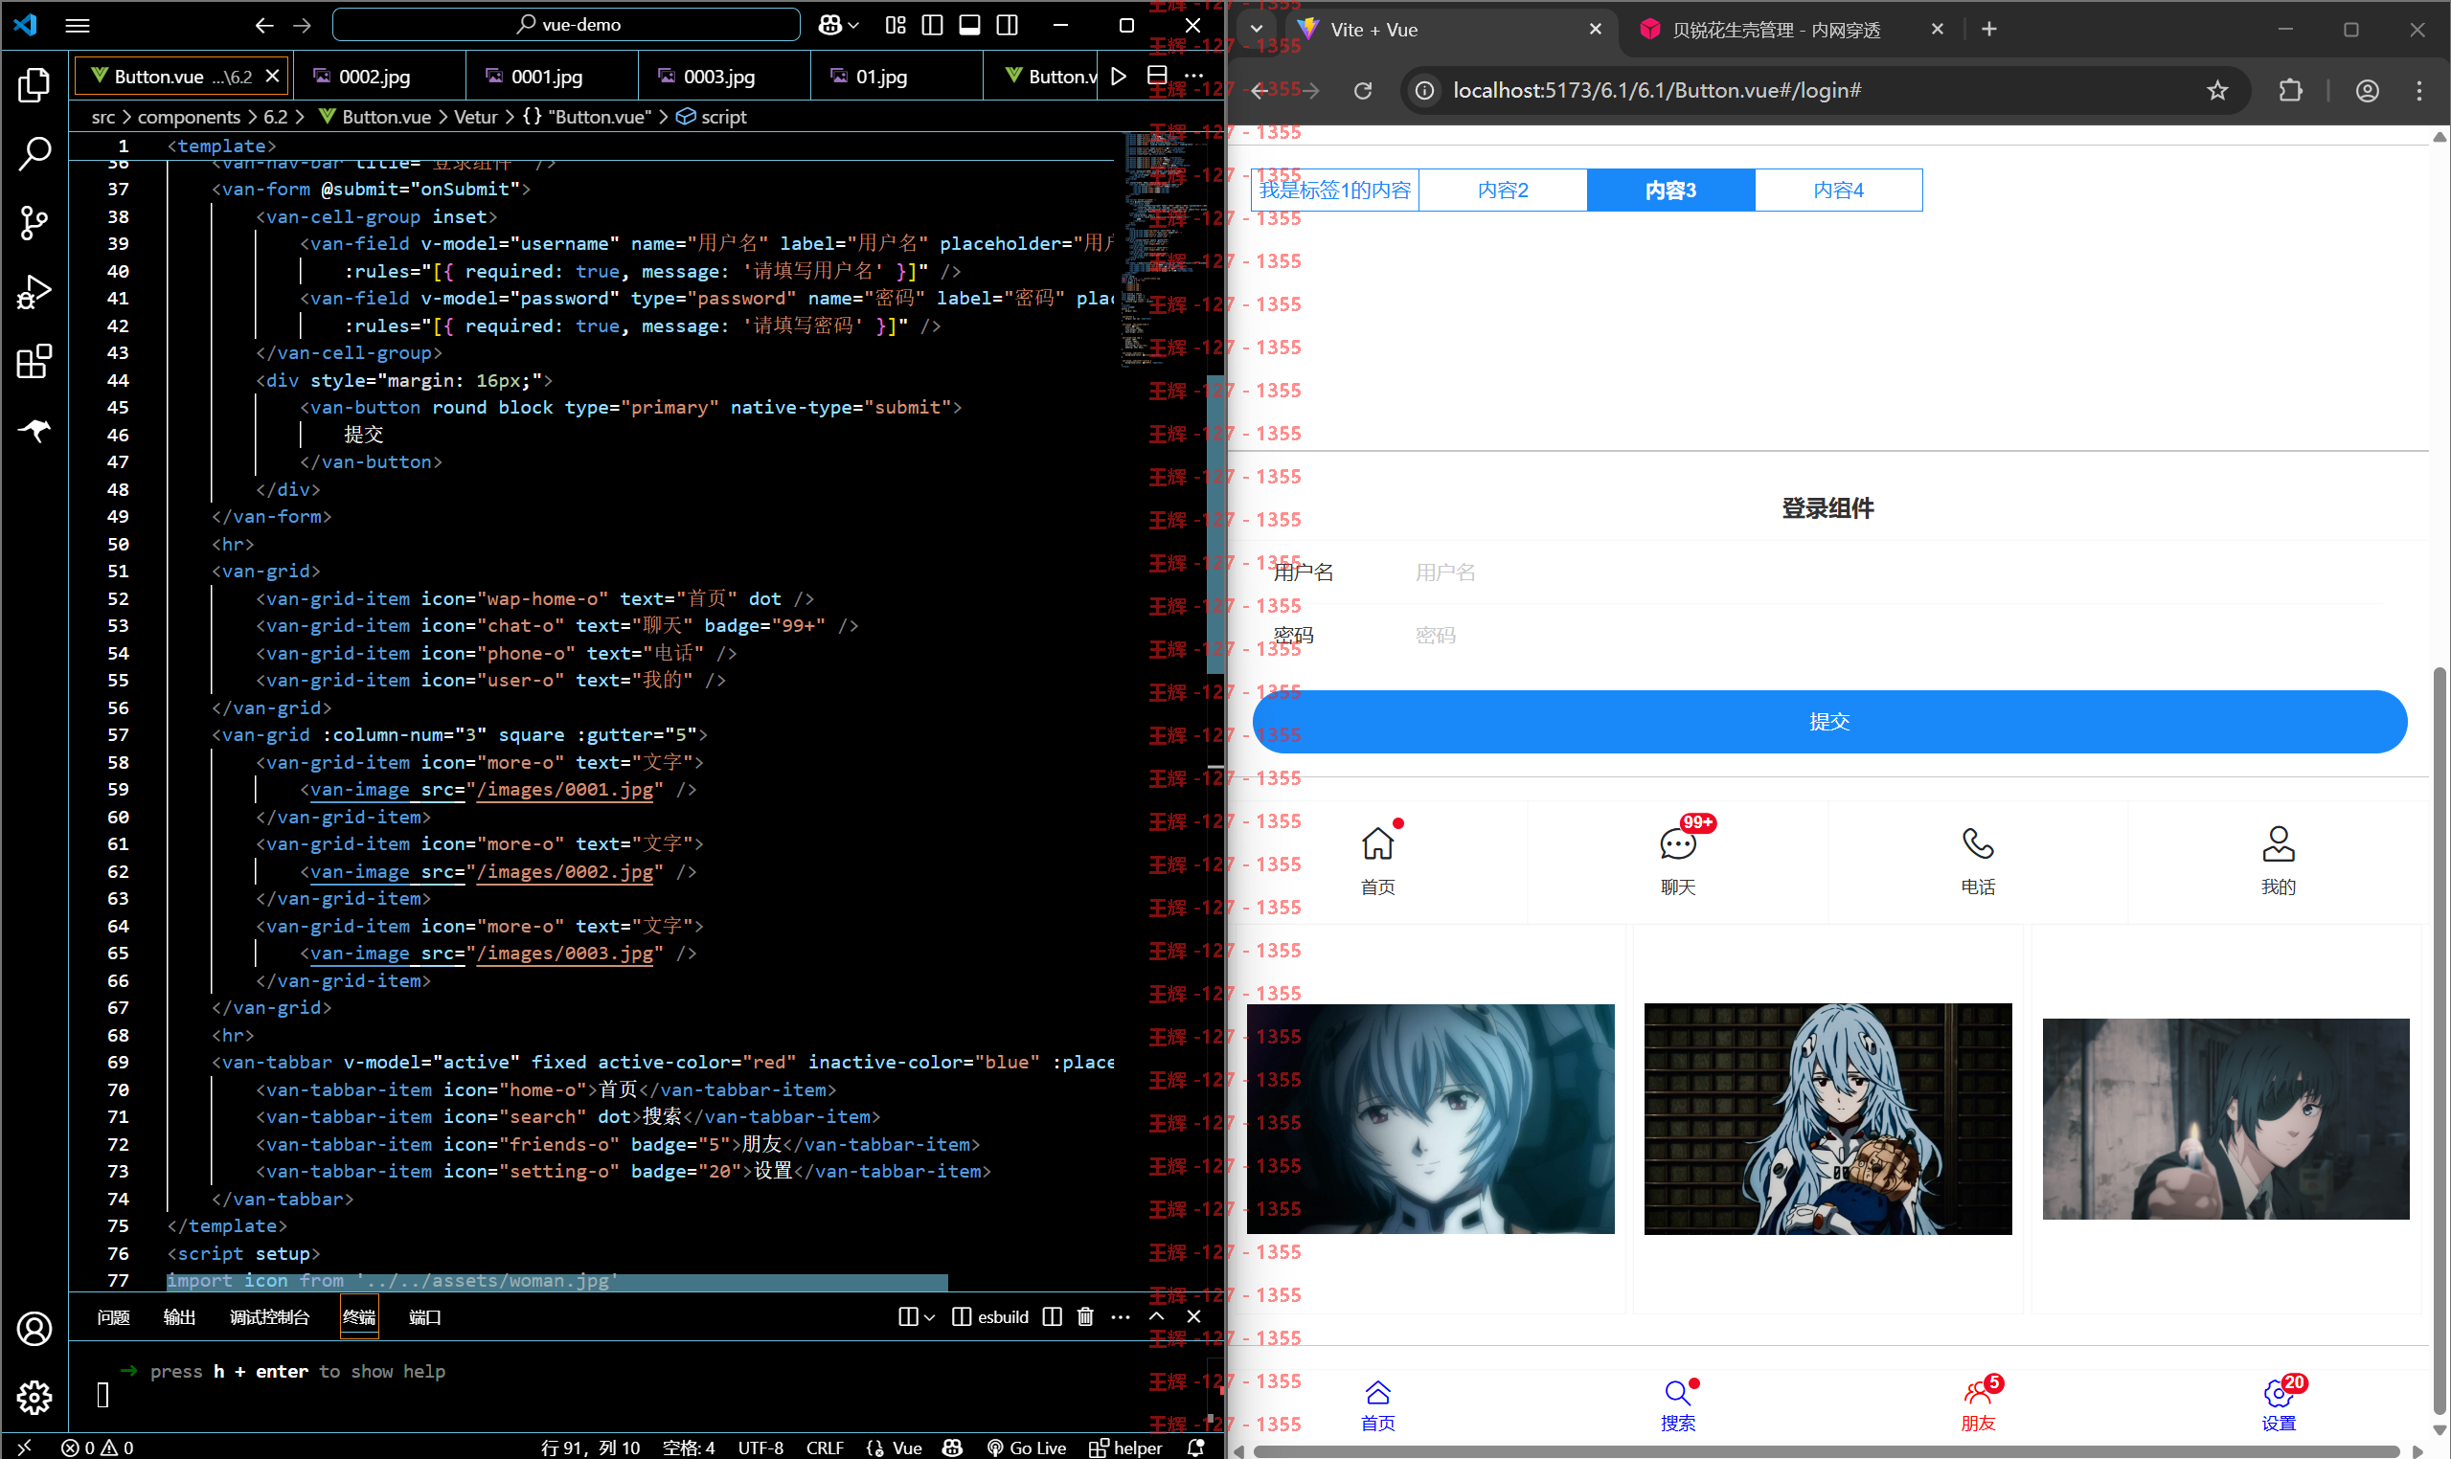The image size is (2451, 1459).
Task: Open a new browser tab
Action: pos(1988,30)
